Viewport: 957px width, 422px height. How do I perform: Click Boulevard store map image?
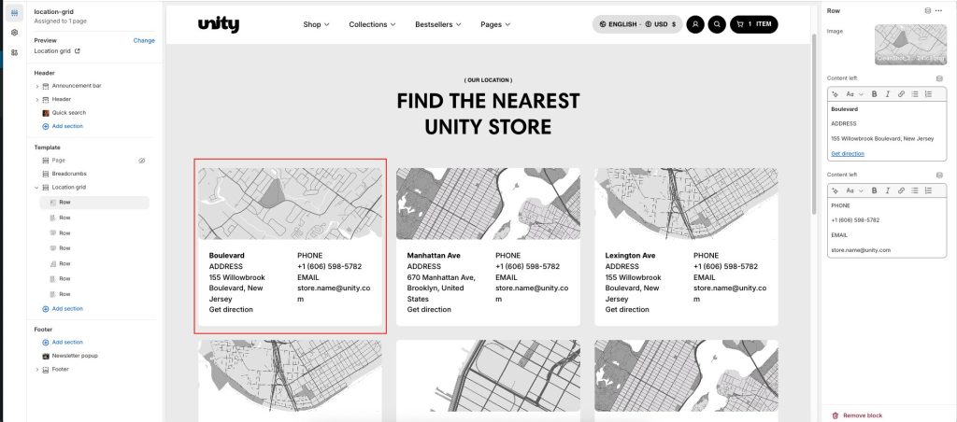[290, 204]
